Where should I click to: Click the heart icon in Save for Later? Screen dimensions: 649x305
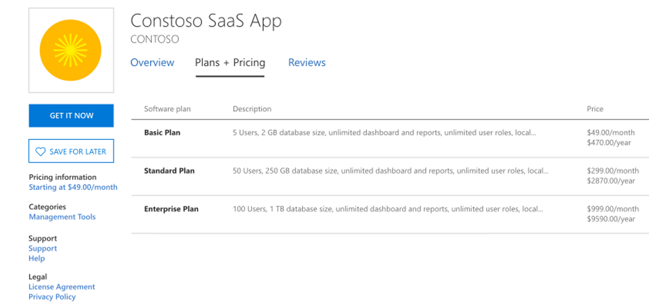tap(41, 152)
